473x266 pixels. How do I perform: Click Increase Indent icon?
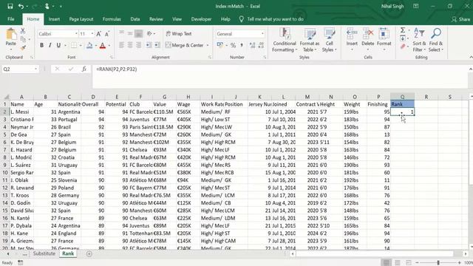(157, 45)
